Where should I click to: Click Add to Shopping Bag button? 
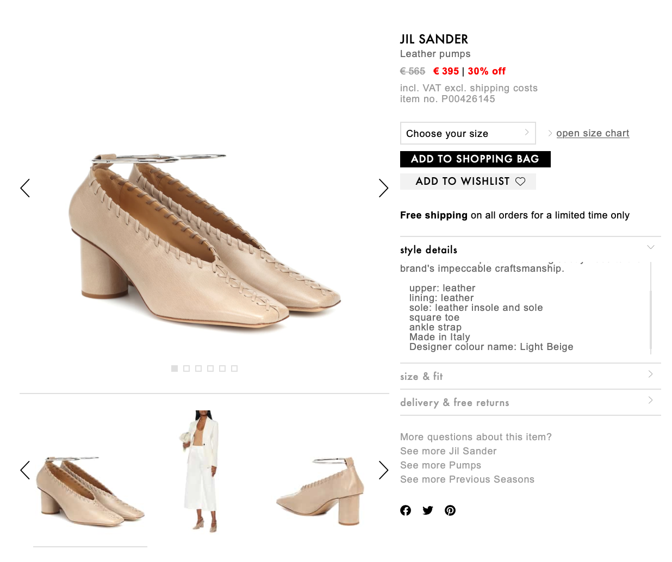click(475, 159)
